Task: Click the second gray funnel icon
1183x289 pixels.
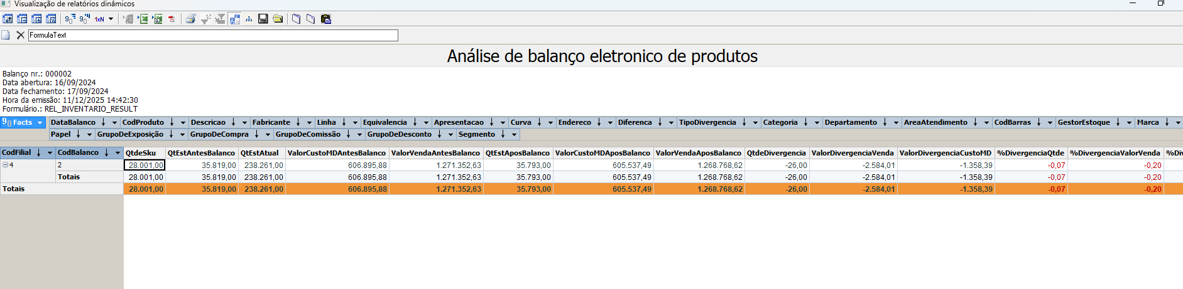Action: (220, 19)
